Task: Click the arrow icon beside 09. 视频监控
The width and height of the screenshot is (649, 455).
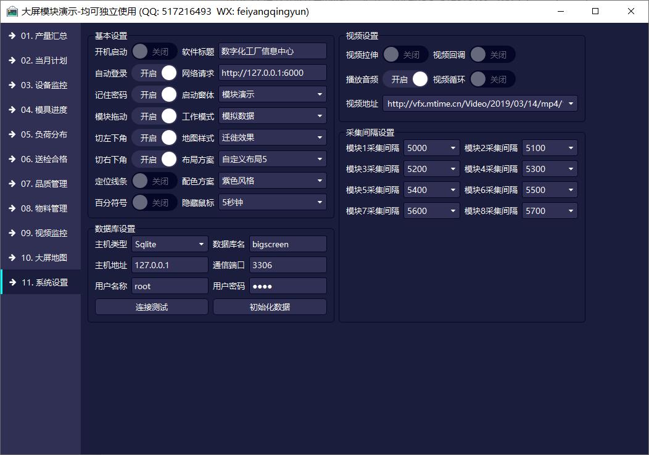Action: coord(12,233)
